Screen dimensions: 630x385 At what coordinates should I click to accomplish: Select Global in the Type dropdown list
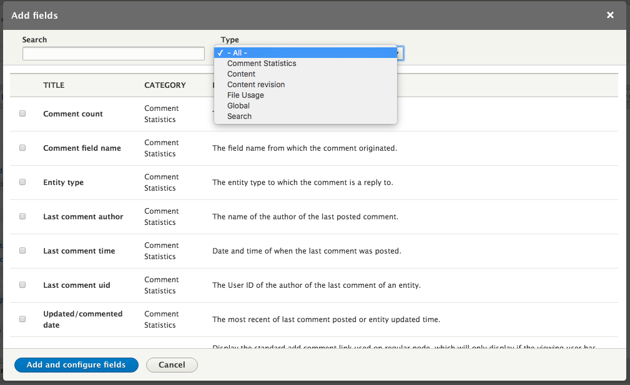(x=239, y=106)
